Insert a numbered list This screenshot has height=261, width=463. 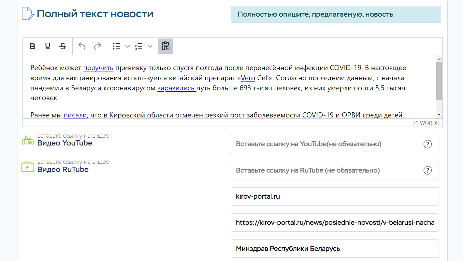pyautogui.click(x=139, y=46)
